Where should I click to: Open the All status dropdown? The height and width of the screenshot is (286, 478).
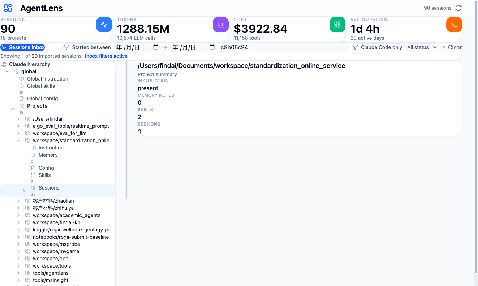(x=422, y=47)
